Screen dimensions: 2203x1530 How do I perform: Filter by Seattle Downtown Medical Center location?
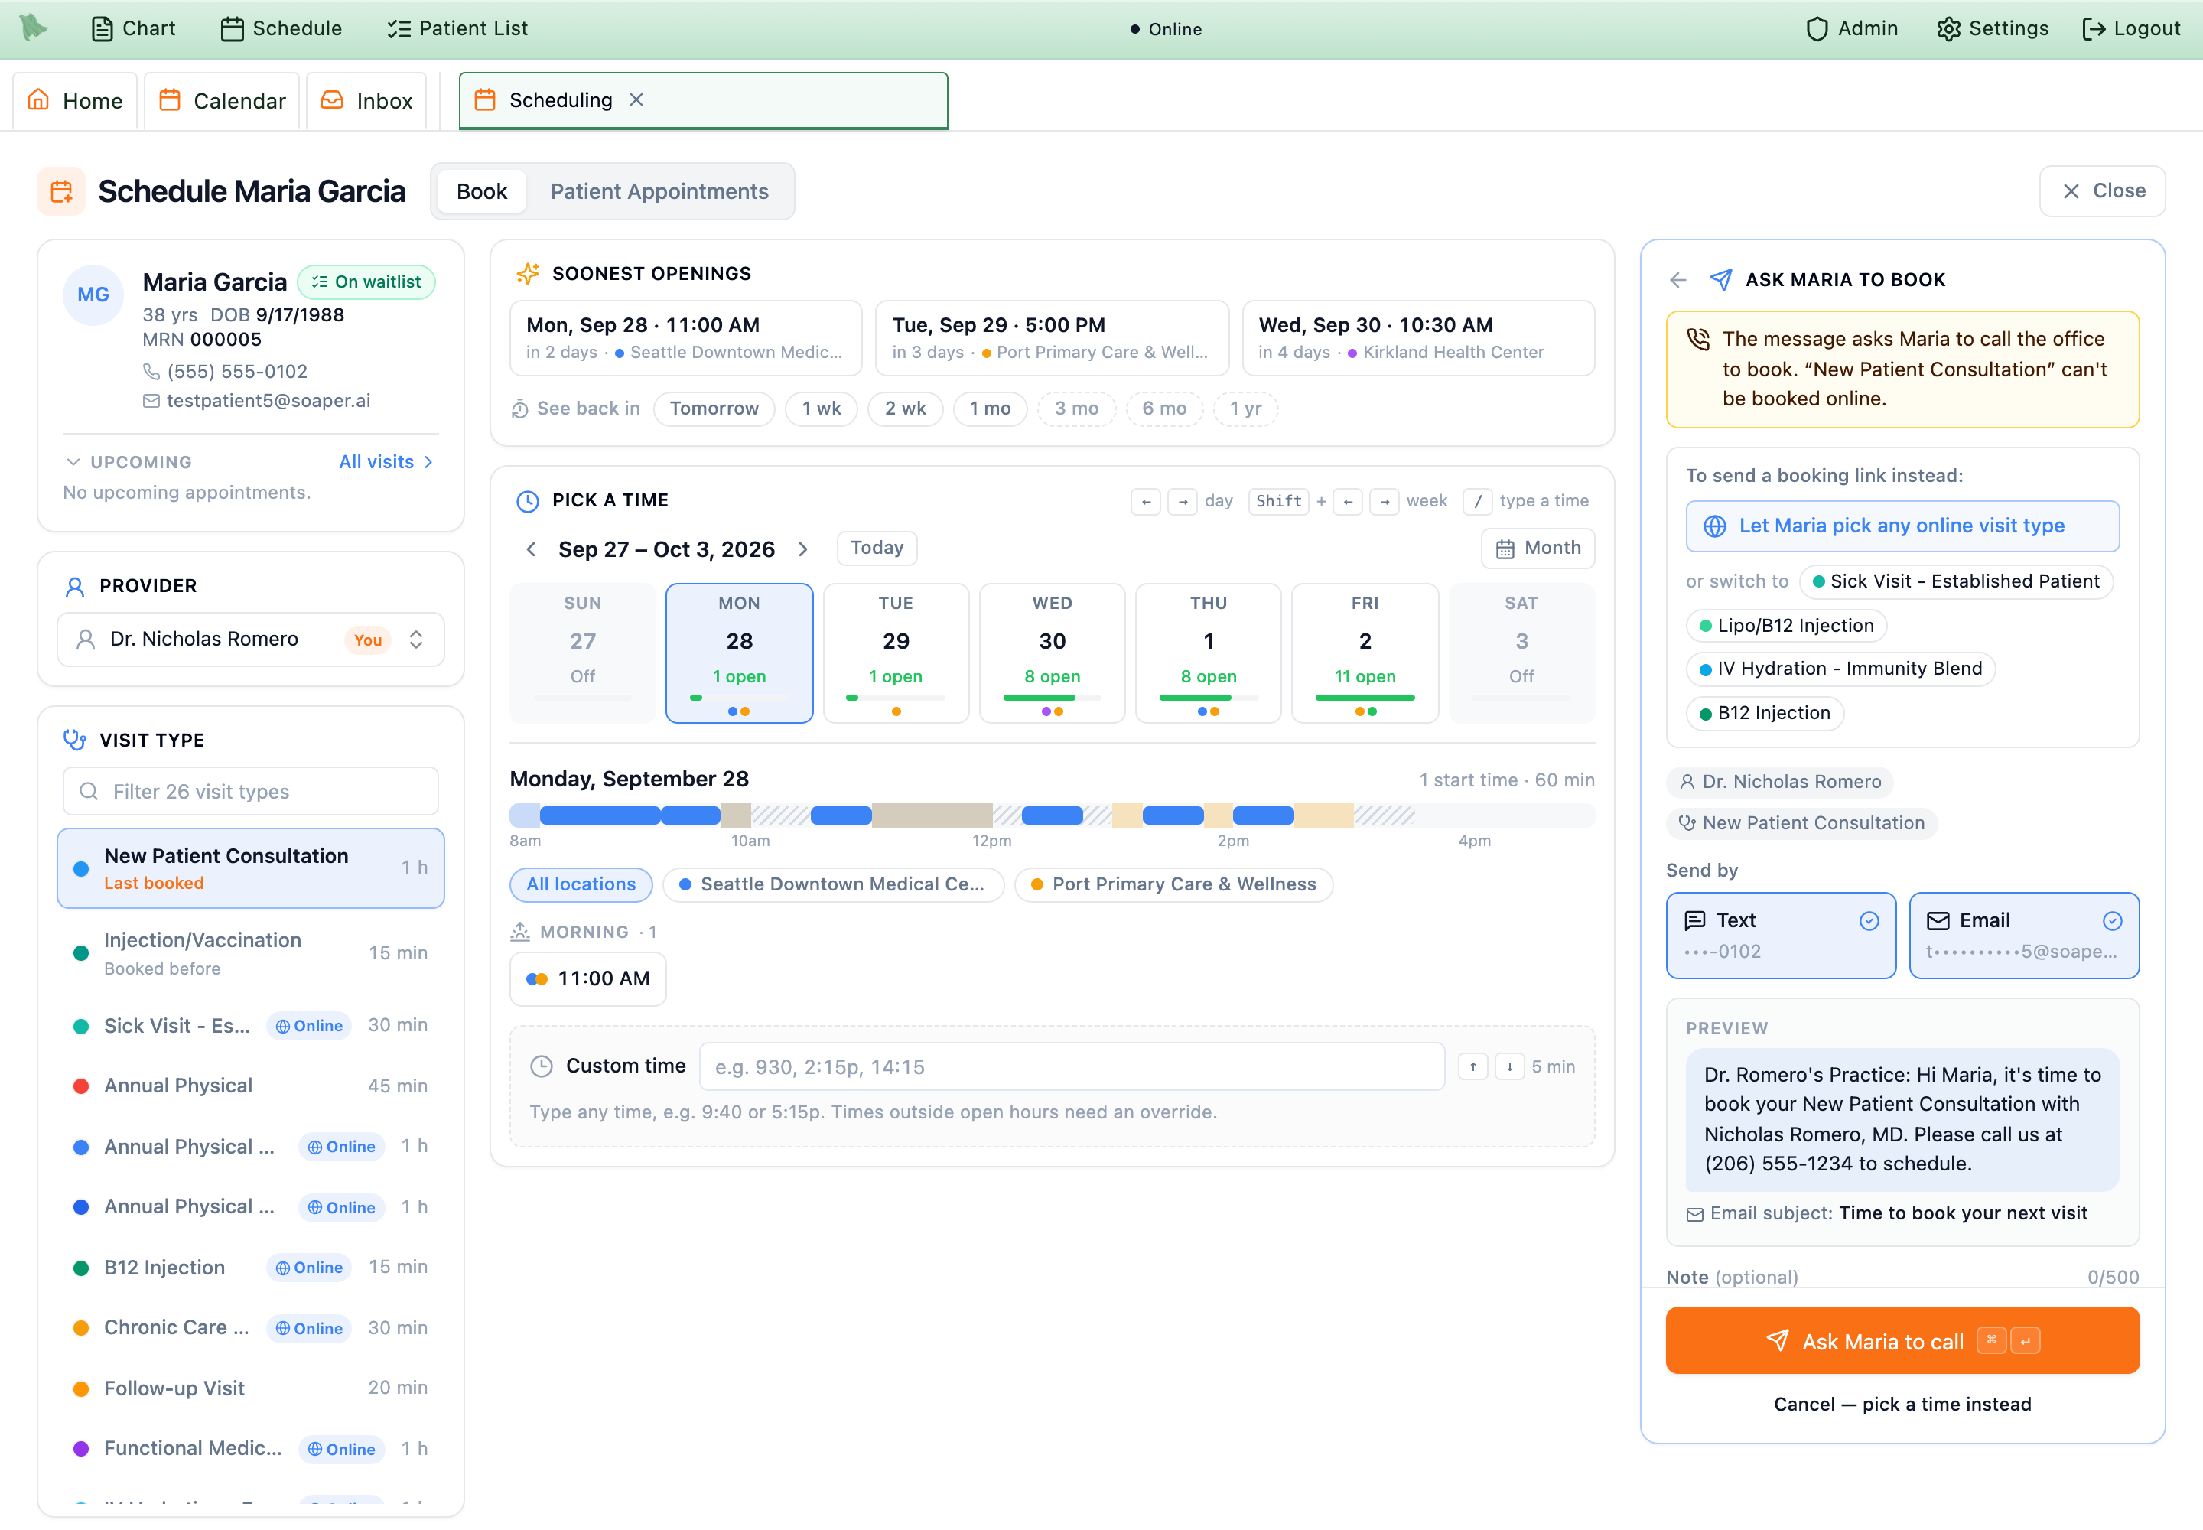(x=834, y=885)
